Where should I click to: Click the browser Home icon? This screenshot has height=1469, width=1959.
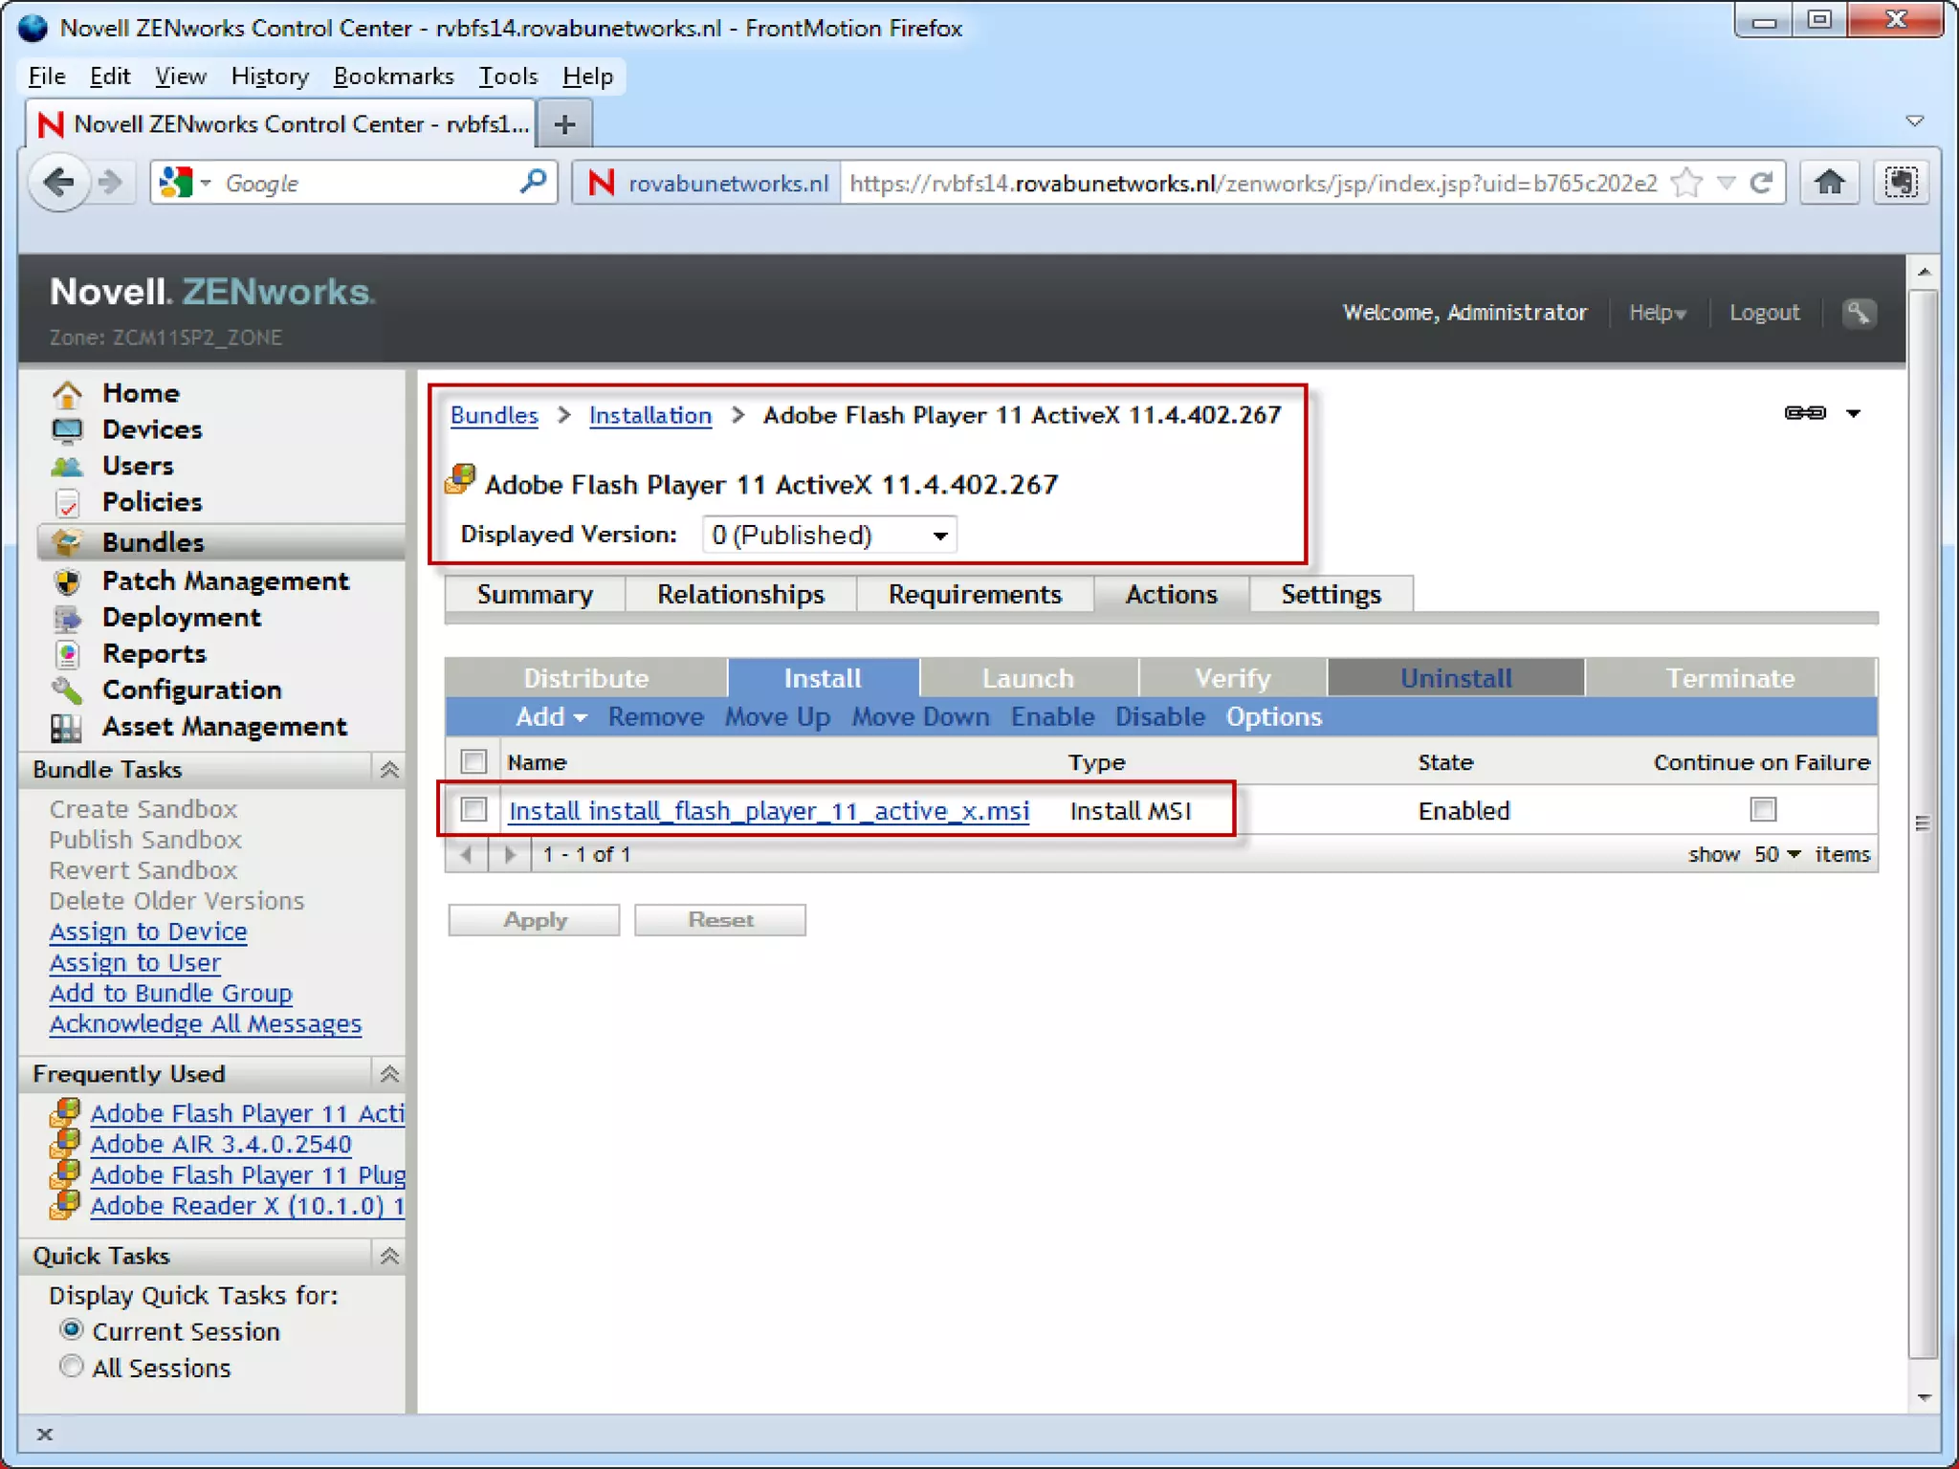[x=1829, y=183]
